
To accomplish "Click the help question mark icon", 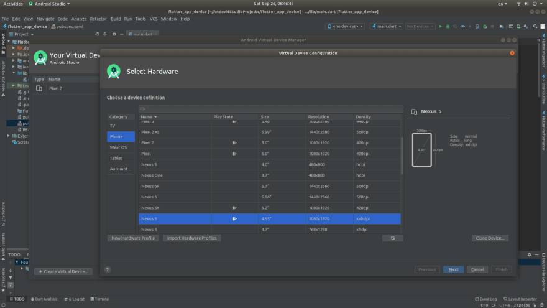I will 108,269.
